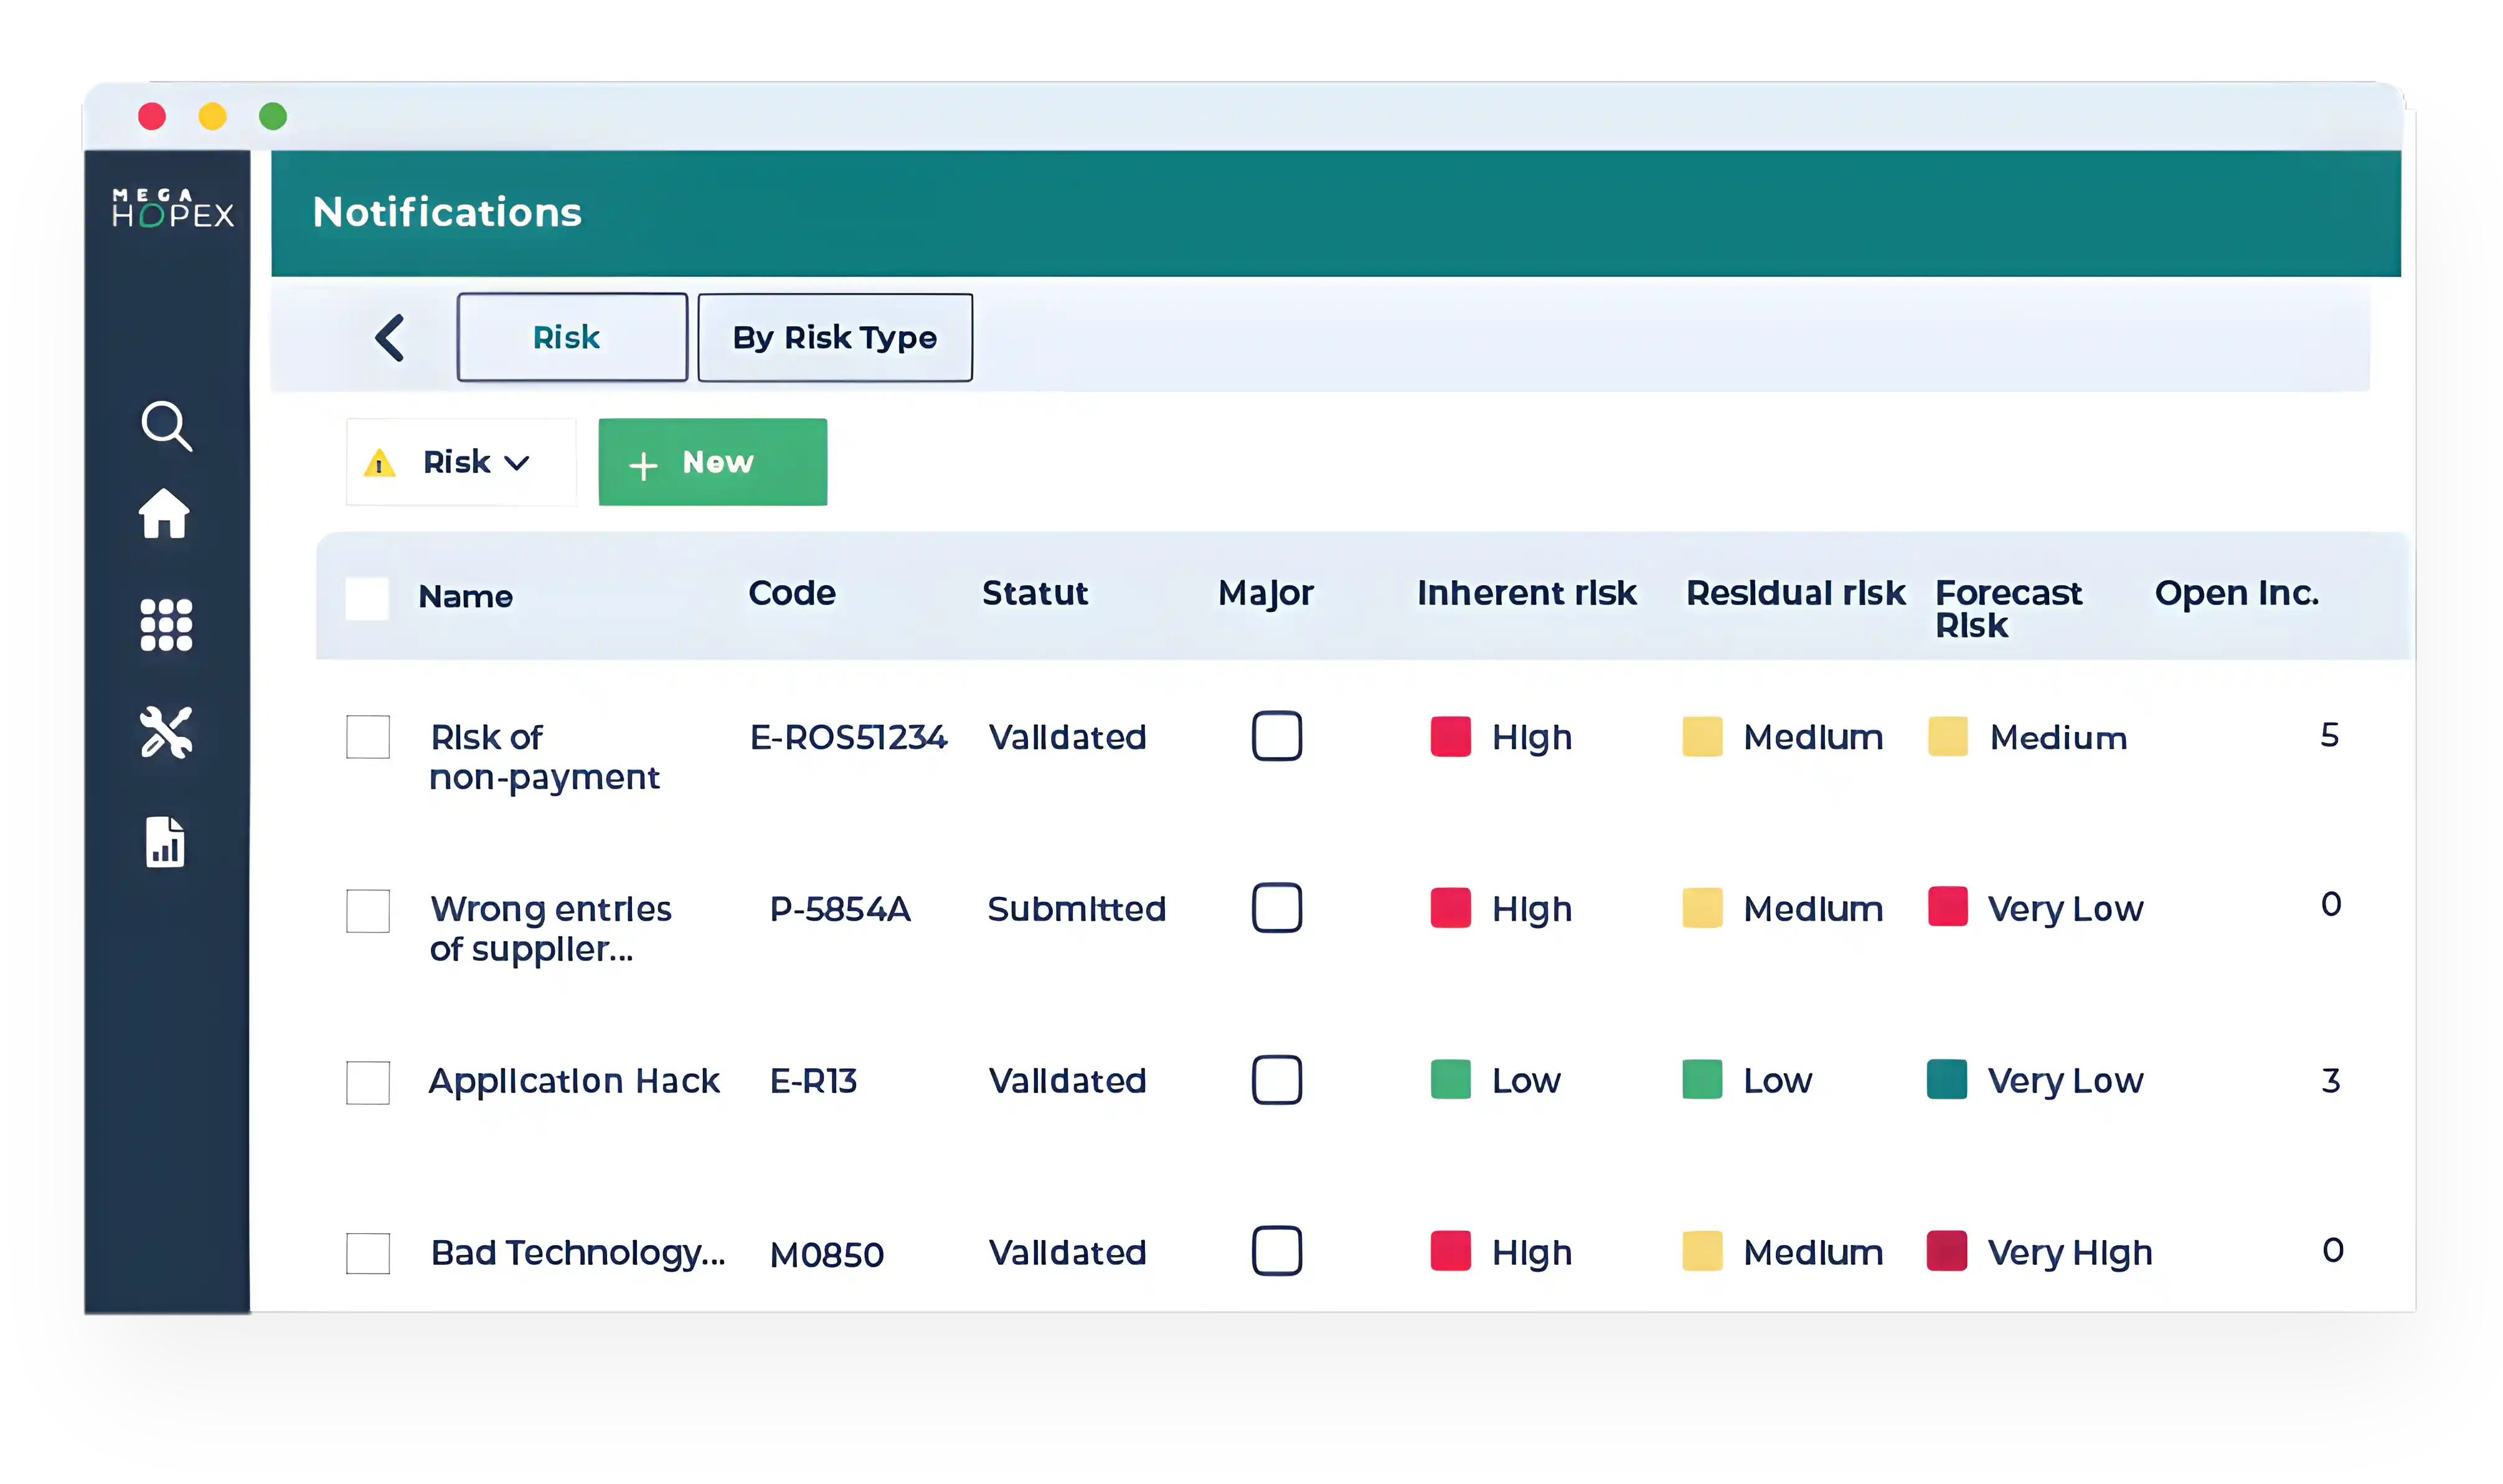Screen dimensions: 2503x1484
Task: Click code E-ROS51234
Action: tap(848, 737)
